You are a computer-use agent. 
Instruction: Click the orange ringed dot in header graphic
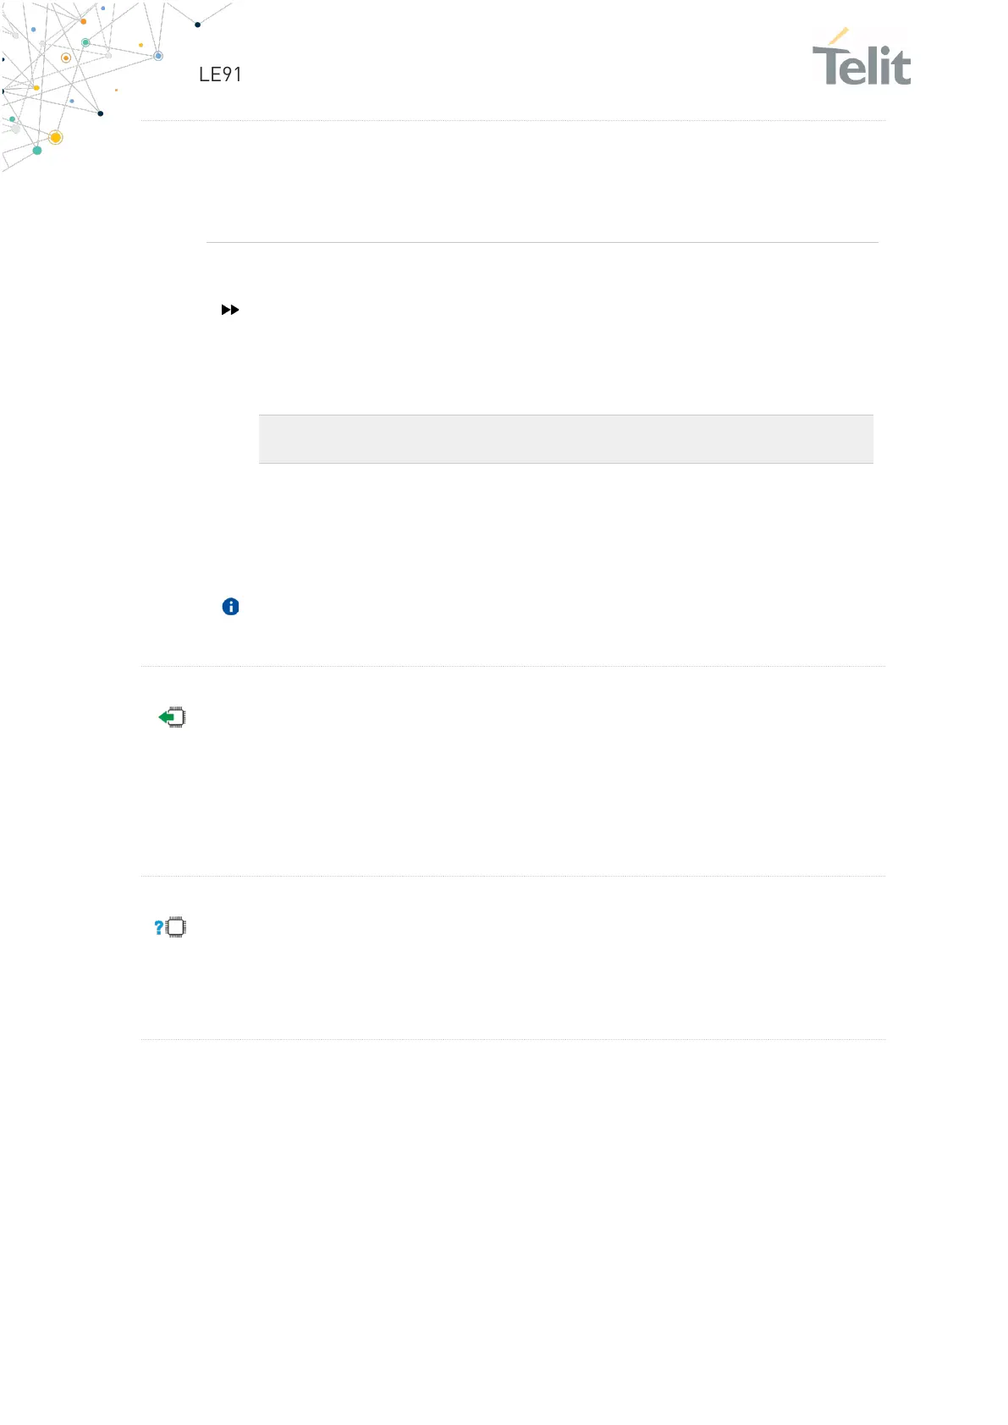point(66,58)
